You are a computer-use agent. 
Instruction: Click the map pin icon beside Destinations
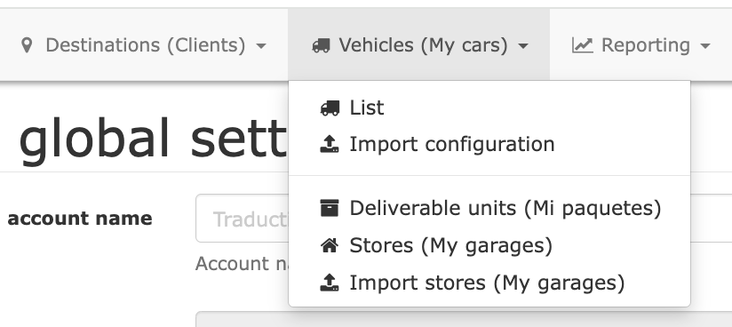pos(27,45)
